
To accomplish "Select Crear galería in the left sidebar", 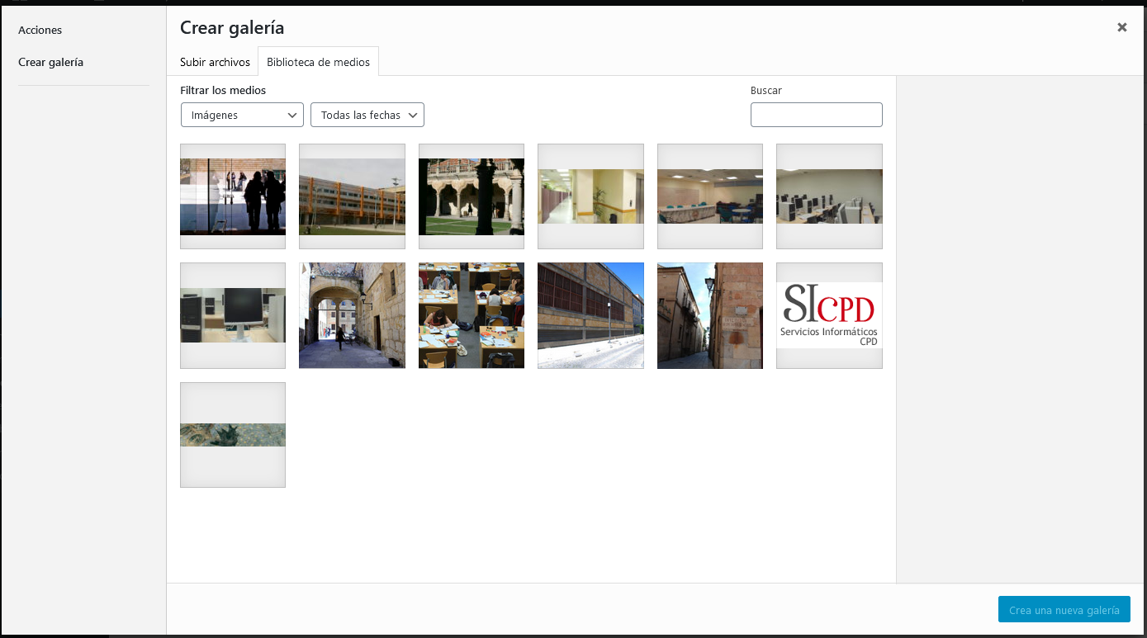I will click(x=50, y=62).
